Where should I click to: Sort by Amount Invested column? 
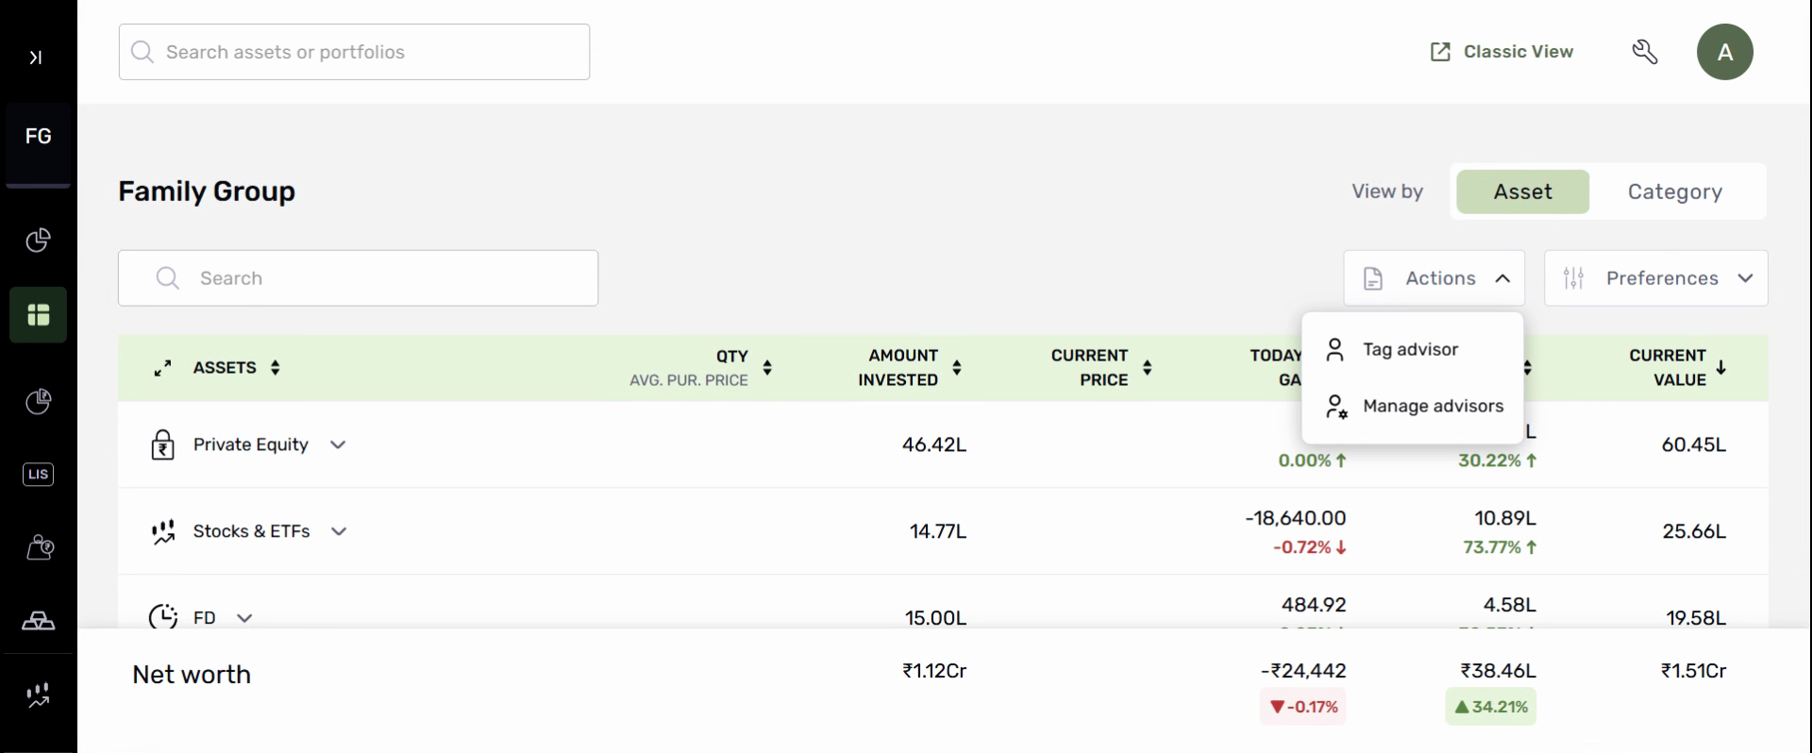pos(956,367)
